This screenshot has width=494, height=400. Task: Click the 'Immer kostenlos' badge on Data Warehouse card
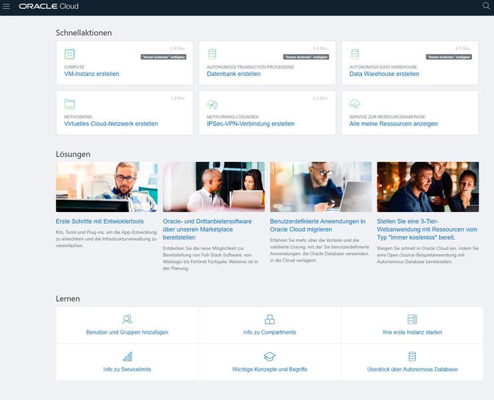point(449,57)
